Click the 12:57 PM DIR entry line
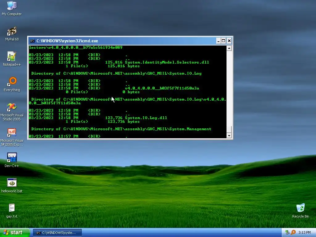316x237 pixels. point(78,136)
